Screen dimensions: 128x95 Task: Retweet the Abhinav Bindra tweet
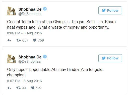tap(19, 88)
